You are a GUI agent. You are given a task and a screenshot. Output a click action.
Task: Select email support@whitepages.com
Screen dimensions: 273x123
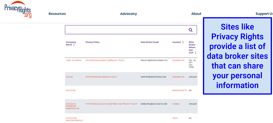tap(153, 77)
